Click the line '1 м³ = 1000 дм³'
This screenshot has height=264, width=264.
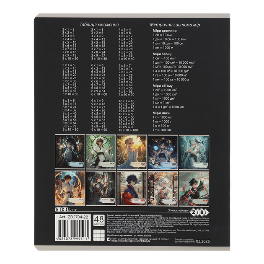coord(164,98)
